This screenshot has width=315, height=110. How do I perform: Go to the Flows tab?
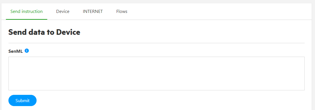122,12
